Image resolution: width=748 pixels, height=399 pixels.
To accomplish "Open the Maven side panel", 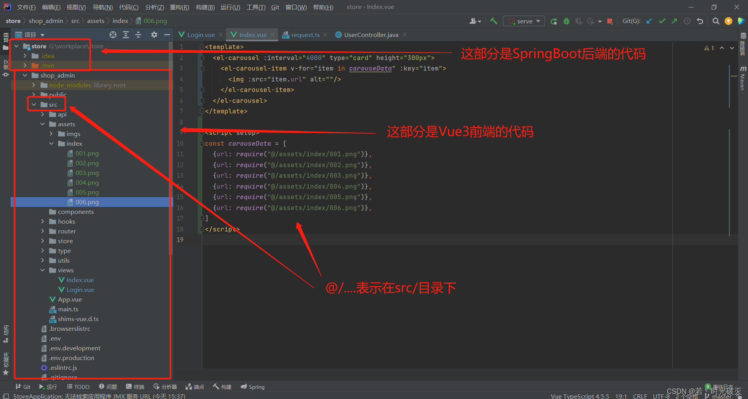I will pos(743,78).
